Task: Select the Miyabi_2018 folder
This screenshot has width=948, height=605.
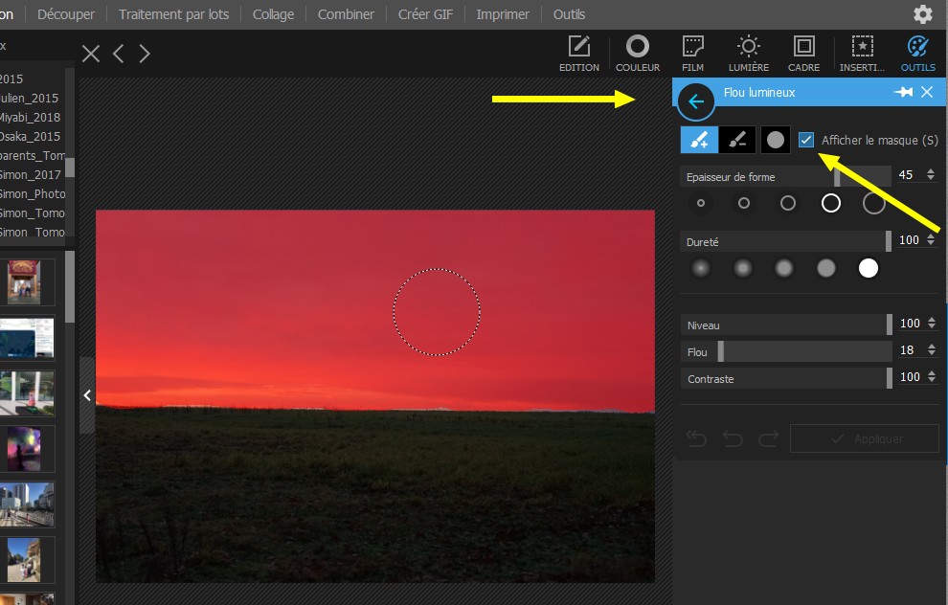Action: (x=32, y=117)
